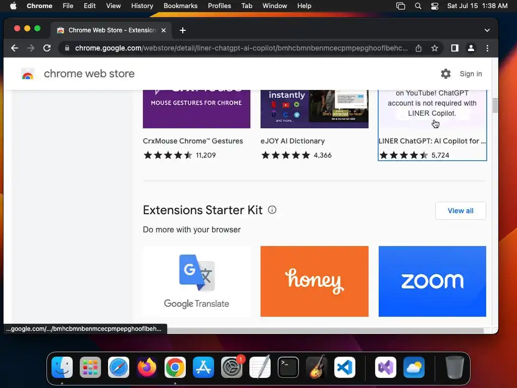Open System Settings from the dock
This screenshot has height=388, width=517.
(231, 367)
